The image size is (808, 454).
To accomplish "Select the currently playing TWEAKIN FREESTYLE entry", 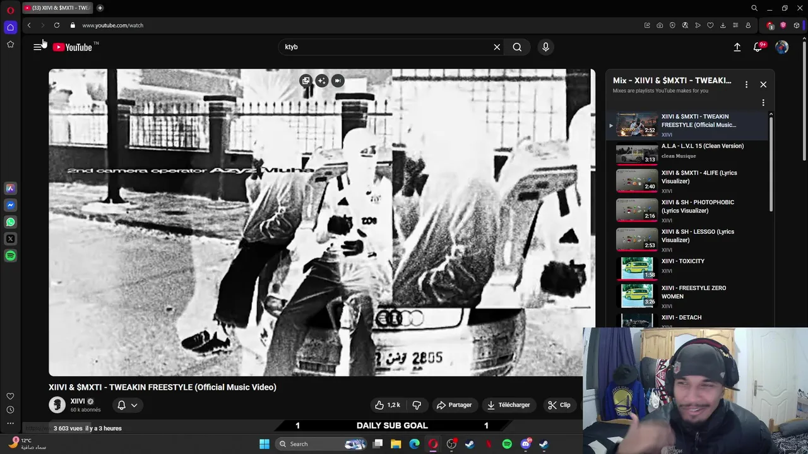I will click(x=688, y=125).
